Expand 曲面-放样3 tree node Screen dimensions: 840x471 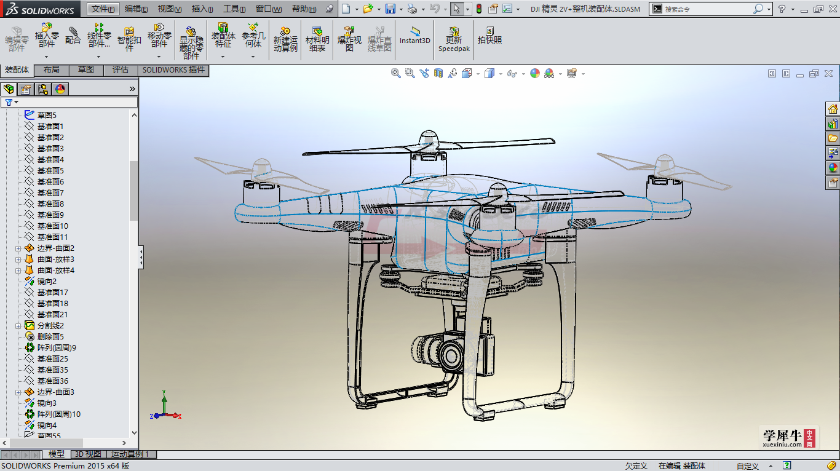pos(18,259)
